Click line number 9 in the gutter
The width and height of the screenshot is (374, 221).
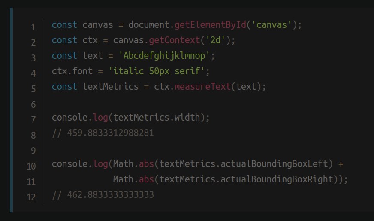33,151
